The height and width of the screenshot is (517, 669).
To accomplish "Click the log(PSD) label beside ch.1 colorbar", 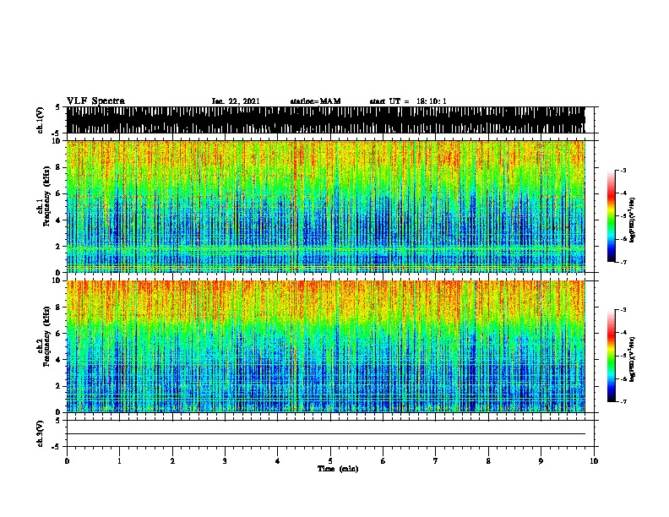I will [633, 220].
